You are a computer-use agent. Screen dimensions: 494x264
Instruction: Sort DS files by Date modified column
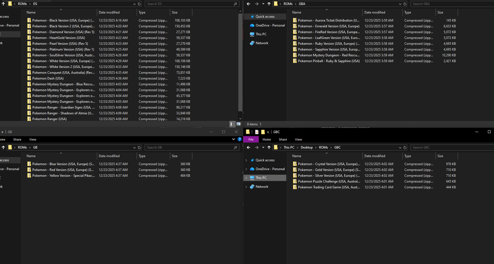coord(117,12)
